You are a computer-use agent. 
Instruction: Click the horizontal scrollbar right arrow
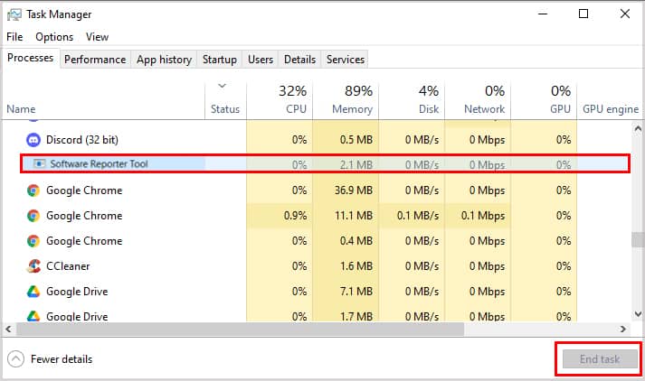pyautogui.click(x=623, y=329)
